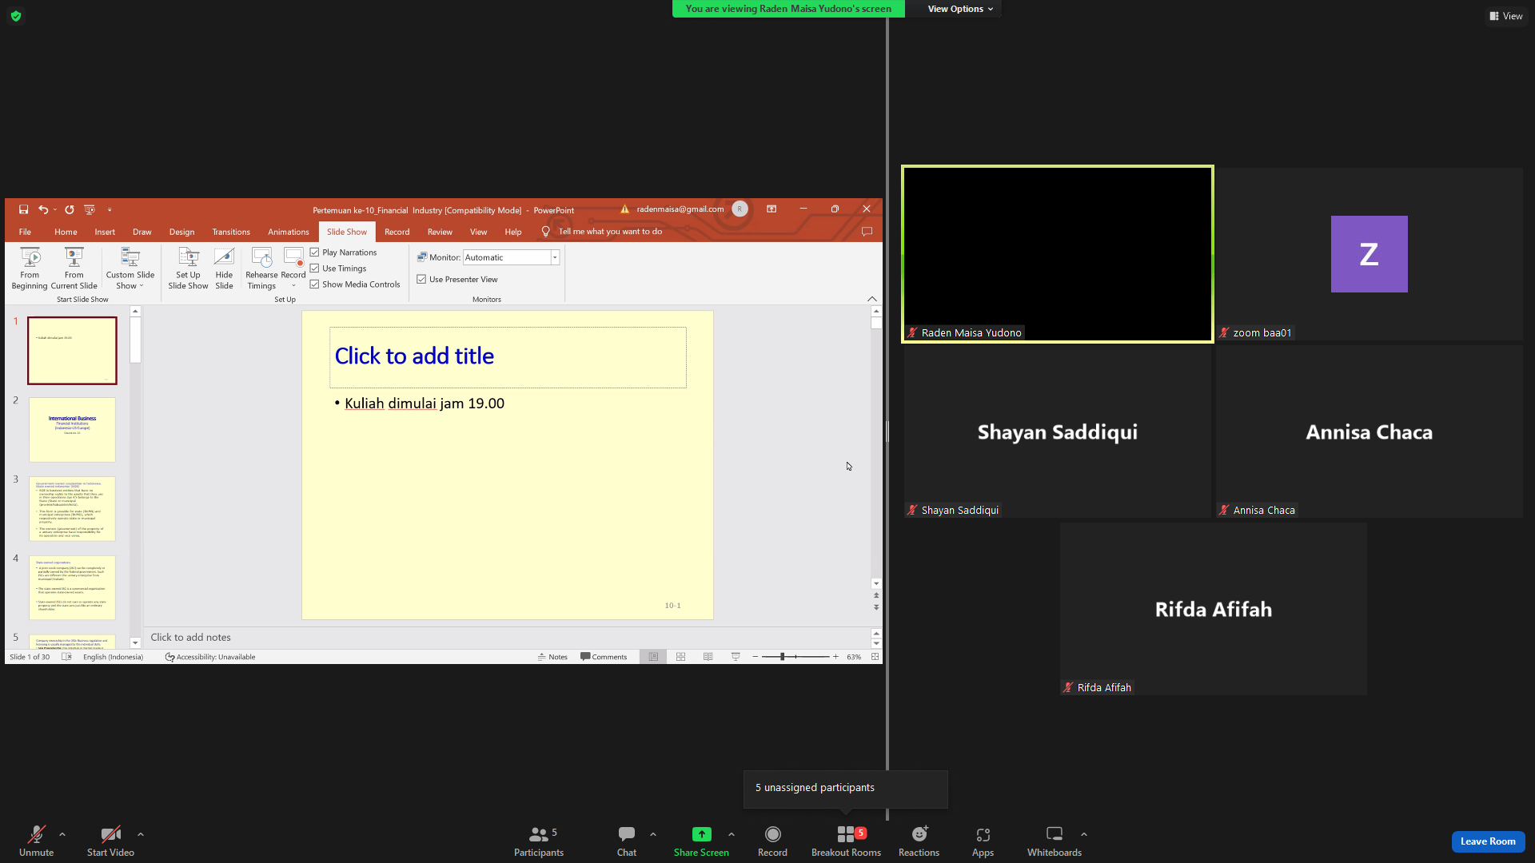Click account avatar next to radenmaisa email
The height and width of the screenshot is (863, 1535).
tap(740, 209)
